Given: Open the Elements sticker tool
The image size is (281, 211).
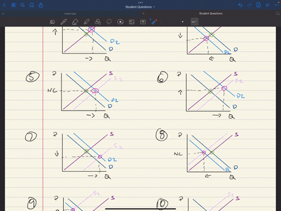Looking at the screenshot, I should pos(121,22).
